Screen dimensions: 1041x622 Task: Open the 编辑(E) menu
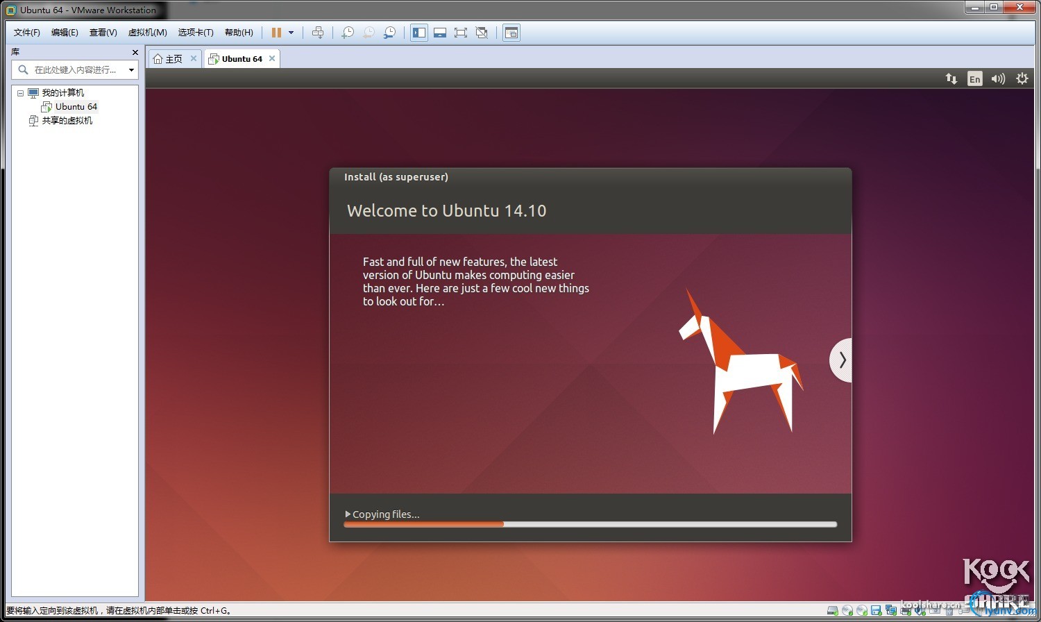pos(65,33)
